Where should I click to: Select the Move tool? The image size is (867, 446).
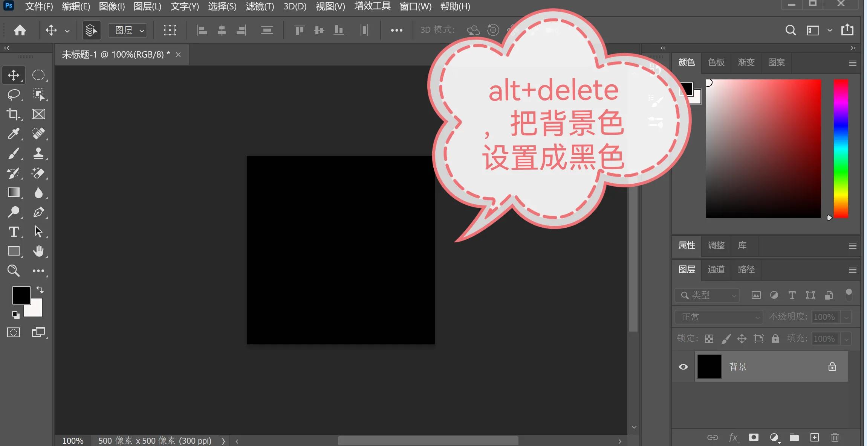coord(14,75)
